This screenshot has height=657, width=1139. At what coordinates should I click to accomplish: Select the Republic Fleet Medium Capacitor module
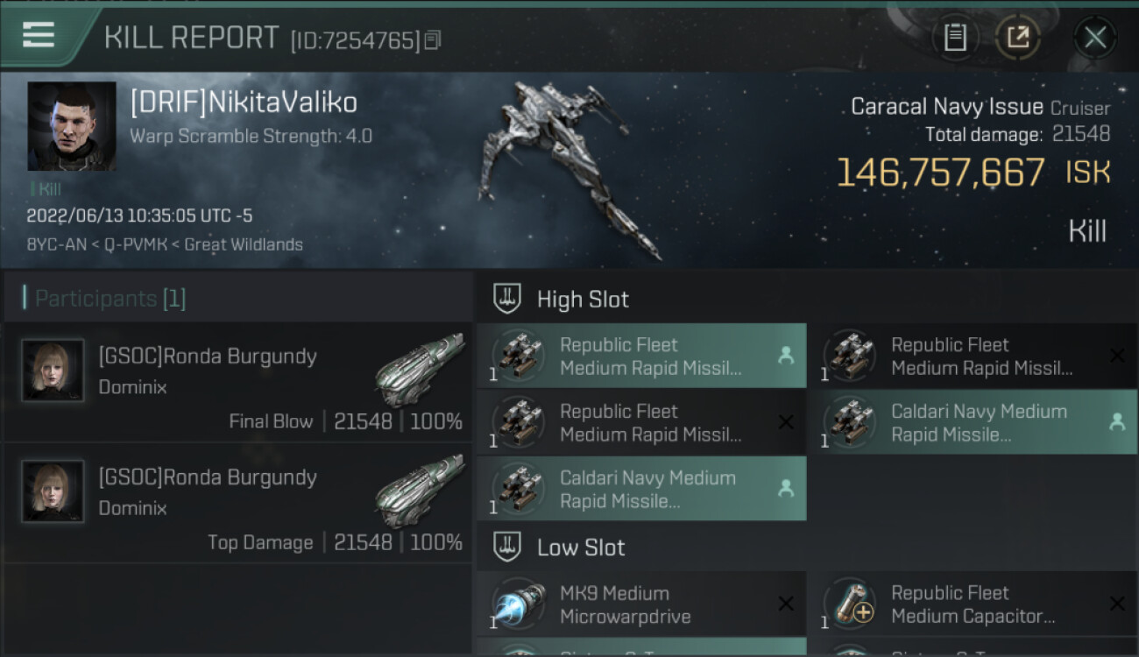[972, 604]
